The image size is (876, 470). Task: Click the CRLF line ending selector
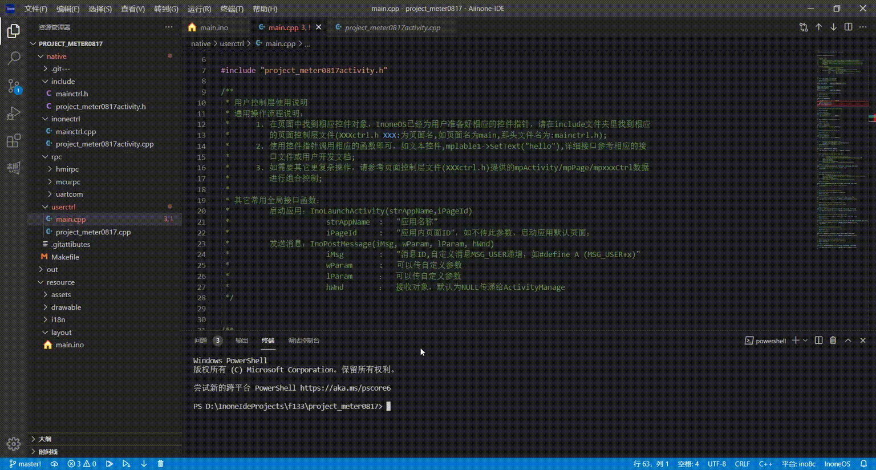click(742, 464)
